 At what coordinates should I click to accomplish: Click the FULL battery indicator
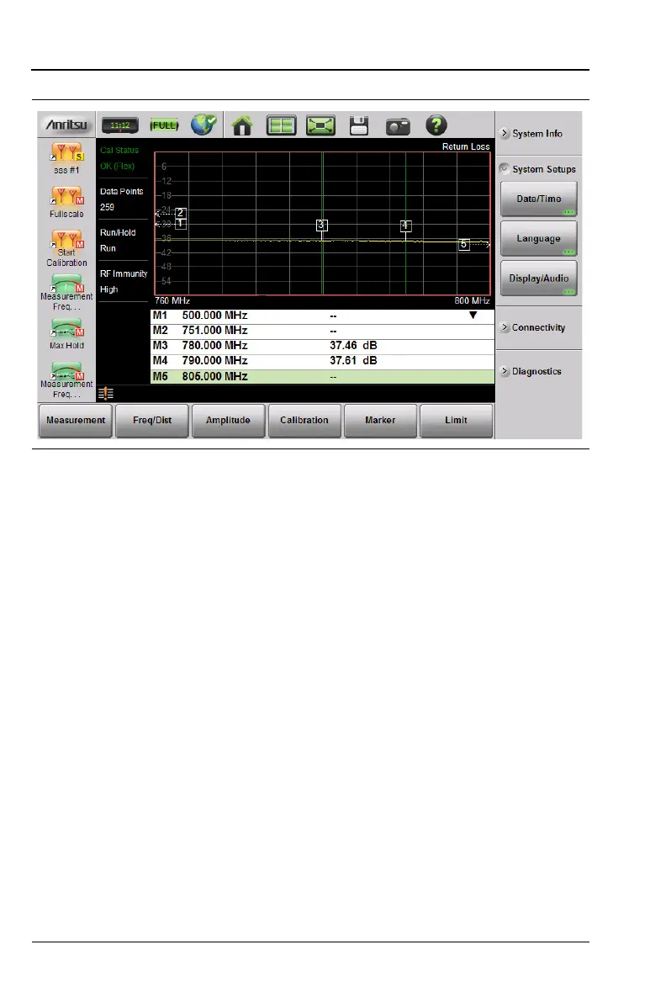click(x=164, y=125)
